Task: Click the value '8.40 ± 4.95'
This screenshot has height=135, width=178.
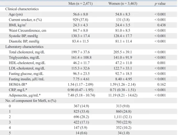Action: point(124,79)
